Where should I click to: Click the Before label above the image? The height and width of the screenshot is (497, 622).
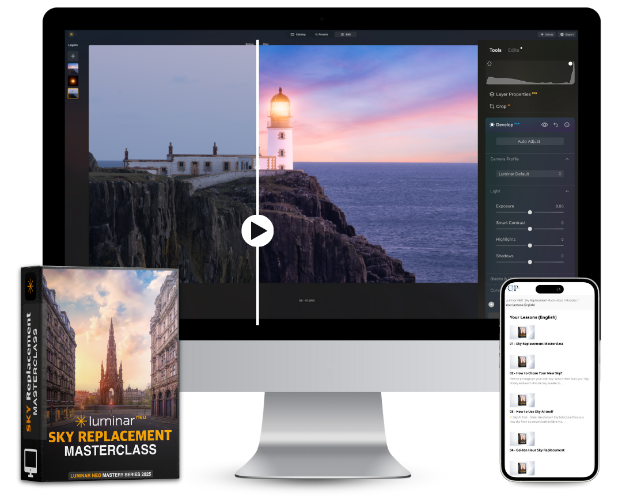point(249,44)
